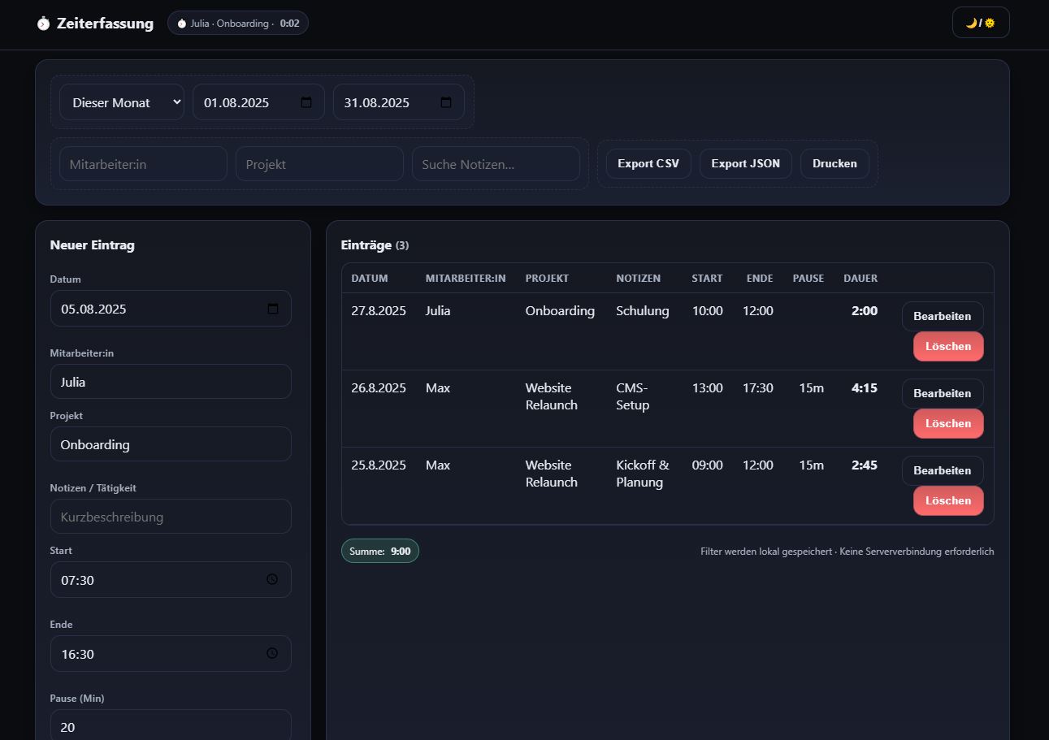Click clock icon in the Start time field
The height and width of the screenshot is (740, 1049).
(x=272, y=580)
